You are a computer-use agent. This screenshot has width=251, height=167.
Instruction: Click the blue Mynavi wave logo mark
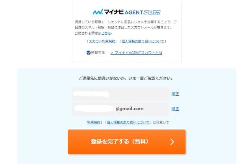coord(98,12)
